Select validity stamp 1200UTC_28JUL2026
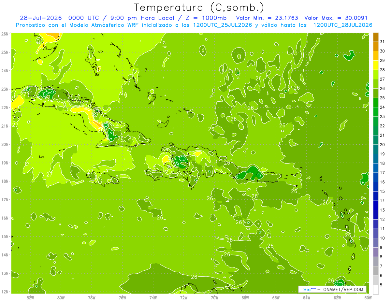 343,25
